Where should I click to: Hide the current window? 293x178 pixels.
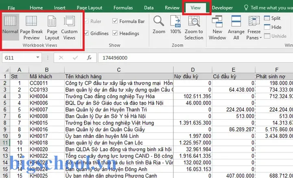[273, 27]
